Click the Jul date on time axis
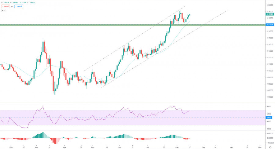Screen dimensions: 275x149 (147, 147)
